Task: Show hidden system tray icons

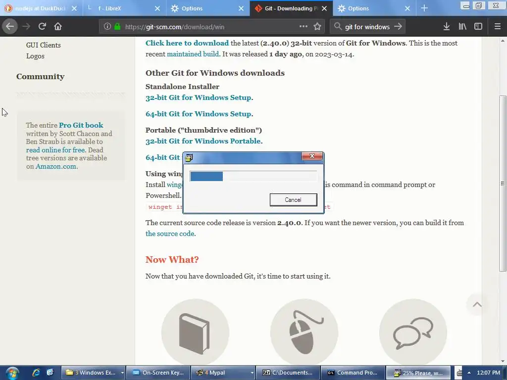Action: click(469, 373)
